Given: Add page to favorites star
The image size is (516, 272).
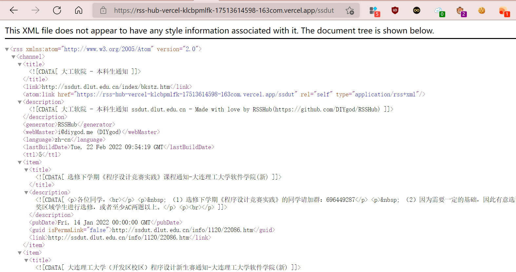Looking at the screenshot, I should pos(350,10).
